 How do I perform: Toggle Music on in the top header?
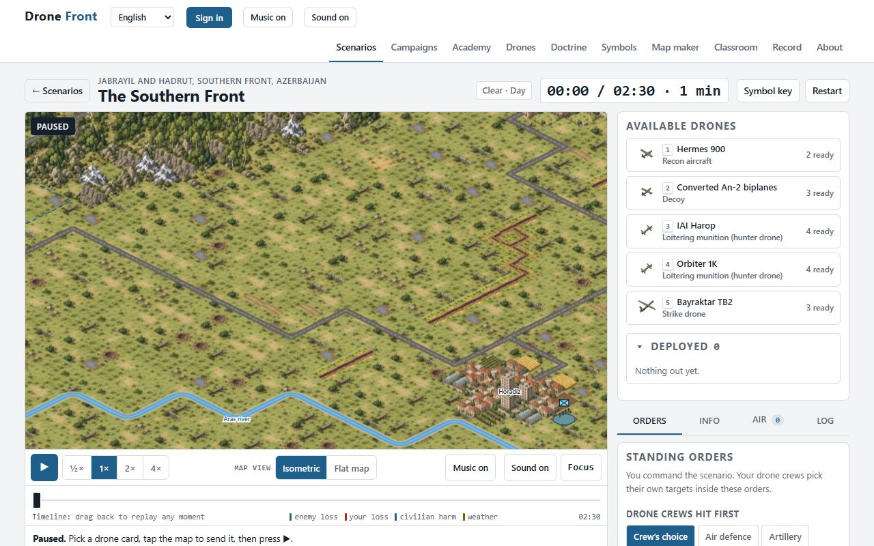tap(268, 18)
